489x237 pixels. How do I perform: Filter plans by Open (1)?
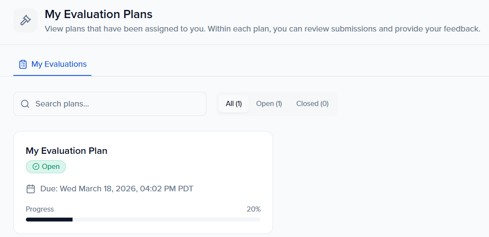coord(269,104)
